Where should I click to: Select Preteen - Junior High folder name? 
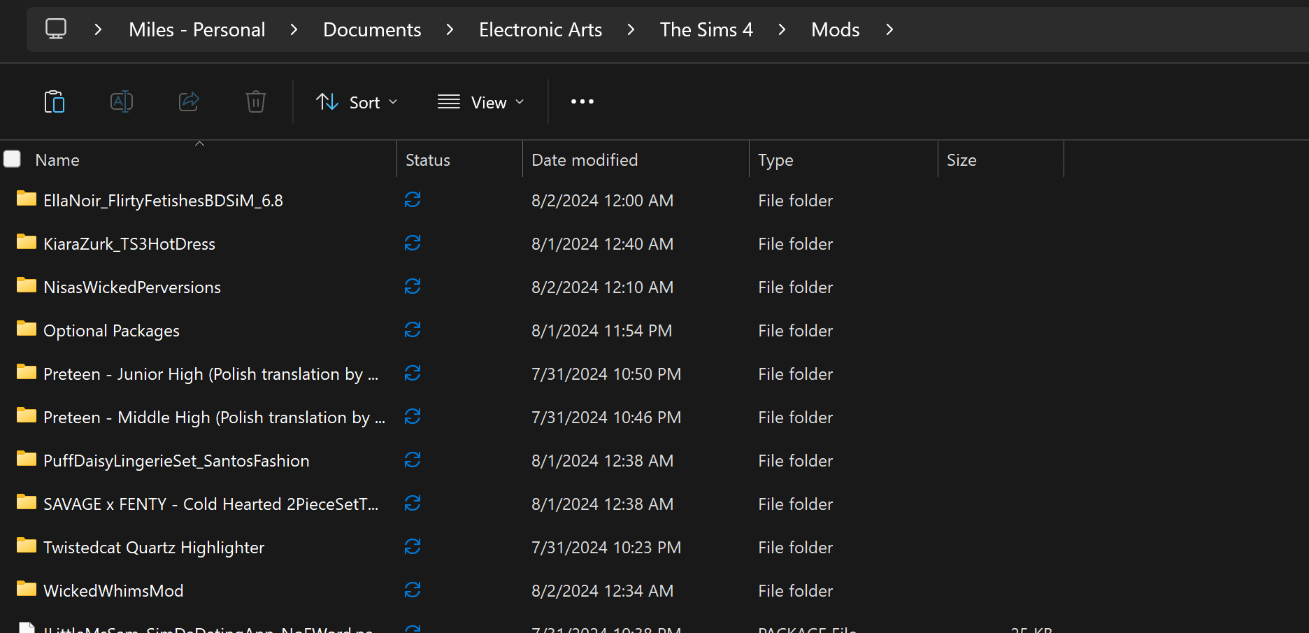coord(210,374)
